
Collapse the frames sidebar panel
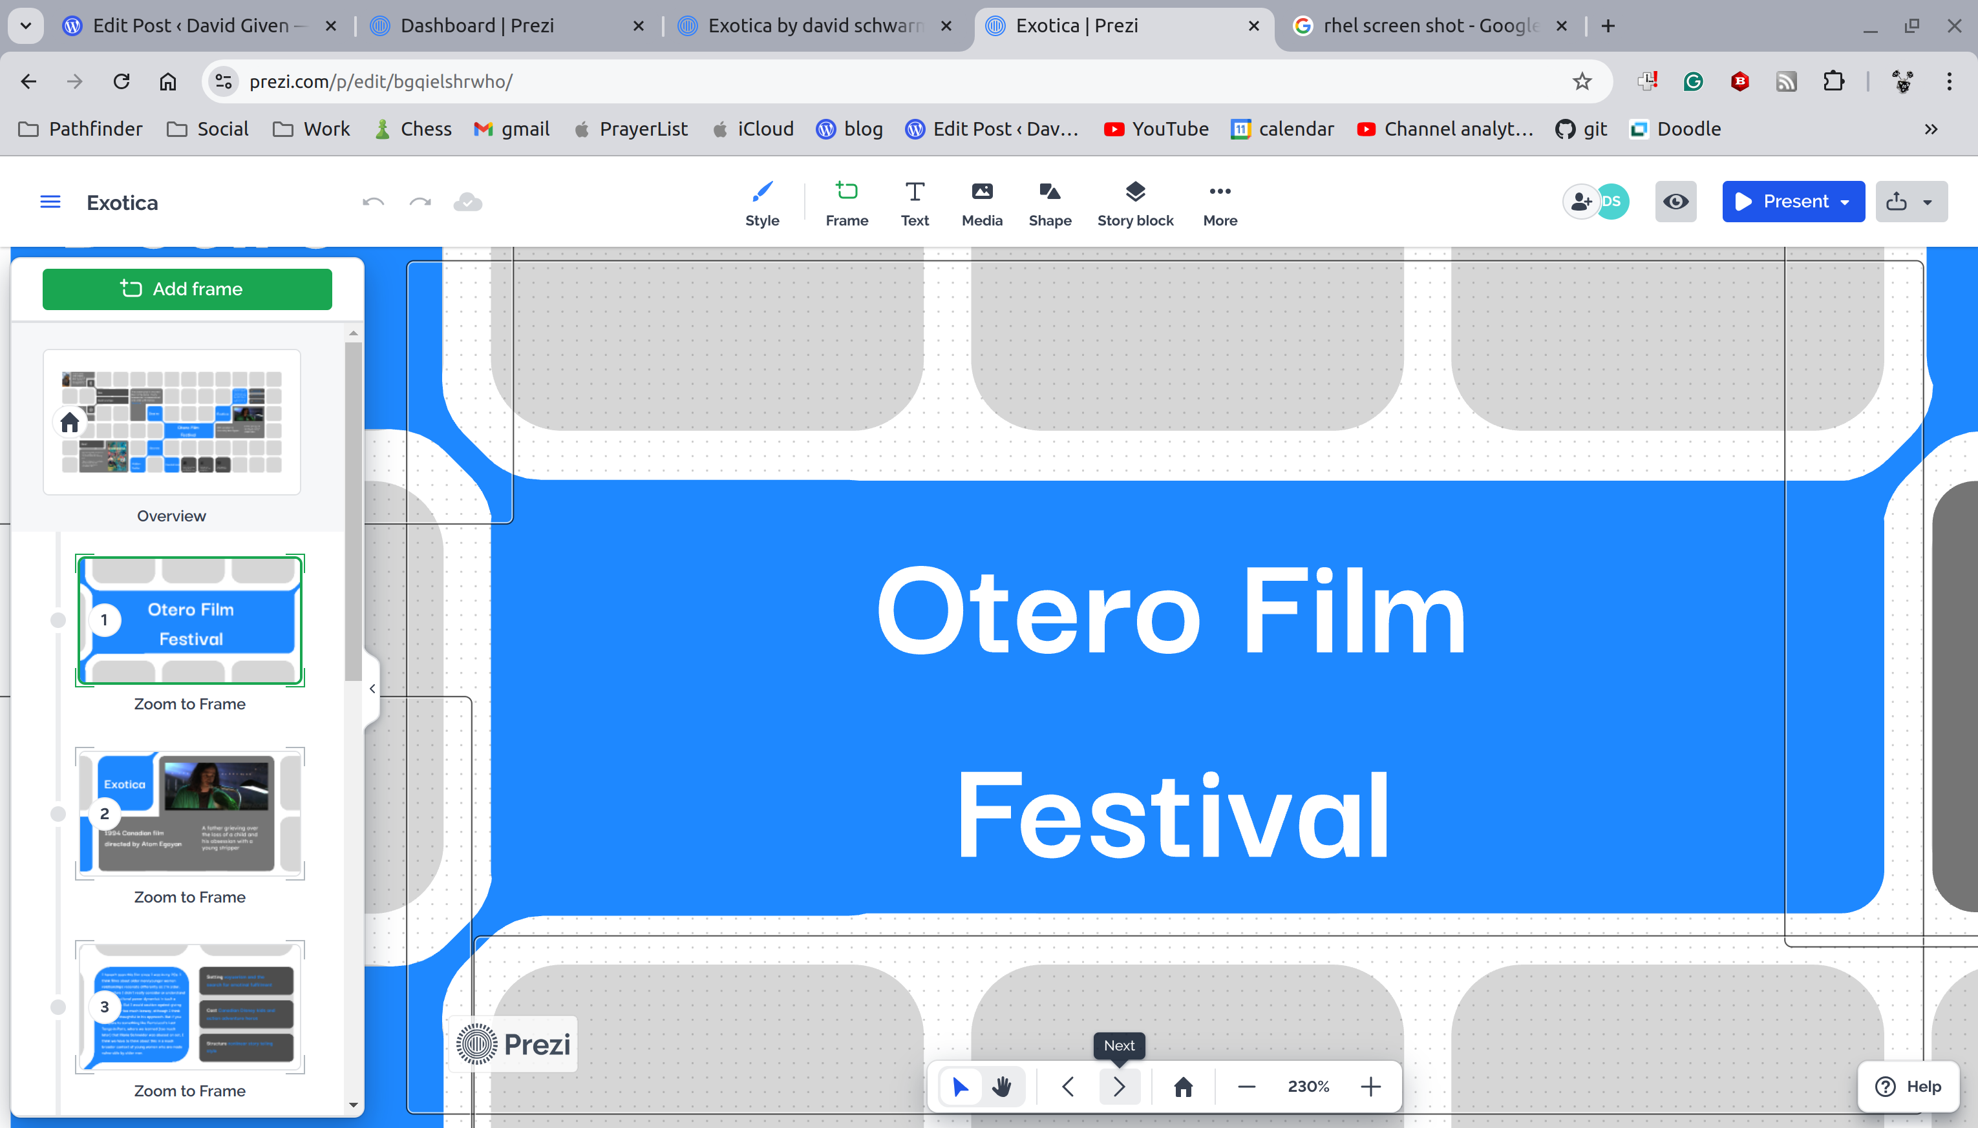click(372, 688)
